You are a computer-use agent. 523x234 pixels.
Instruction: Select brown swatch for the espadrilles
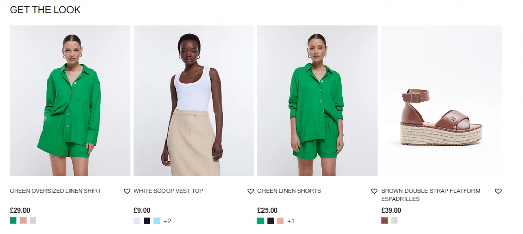pos(384,220)
